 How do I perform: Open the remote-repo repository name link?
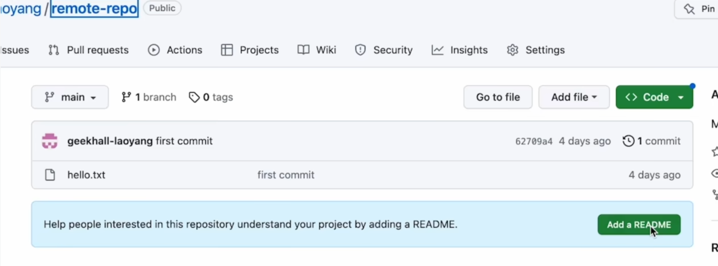coord(94,8)
